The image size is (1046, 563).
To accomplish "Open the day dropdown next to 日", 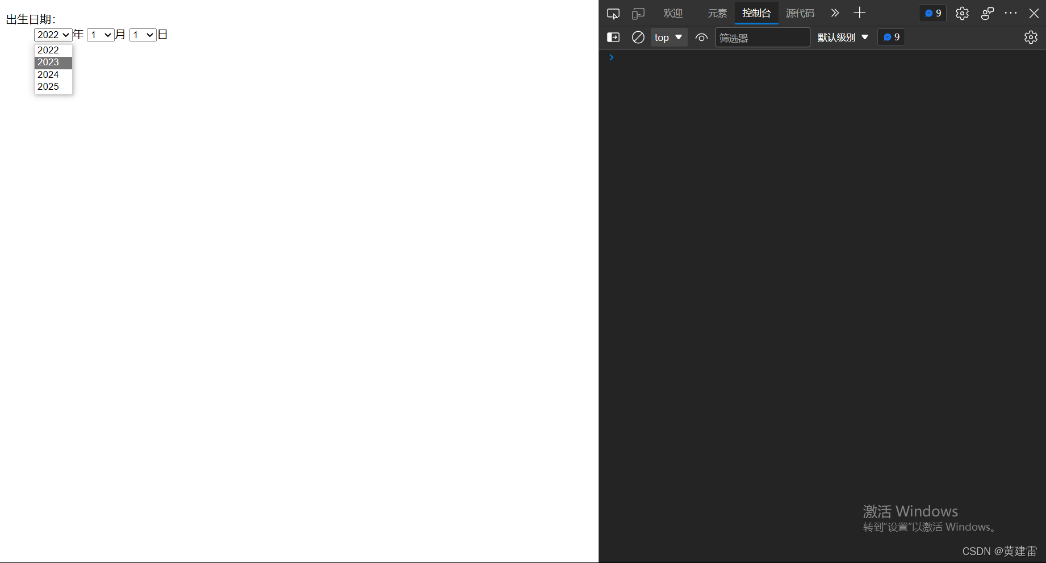I will coord(143,35).
